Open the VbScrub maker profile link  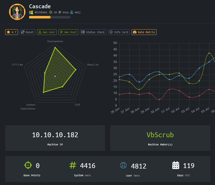coord(160,135)
